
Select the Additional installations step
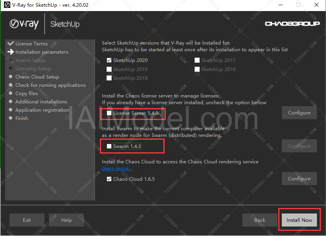coord(41,102)
